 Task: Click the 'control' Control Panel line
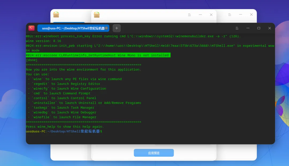tap(62, 98)
